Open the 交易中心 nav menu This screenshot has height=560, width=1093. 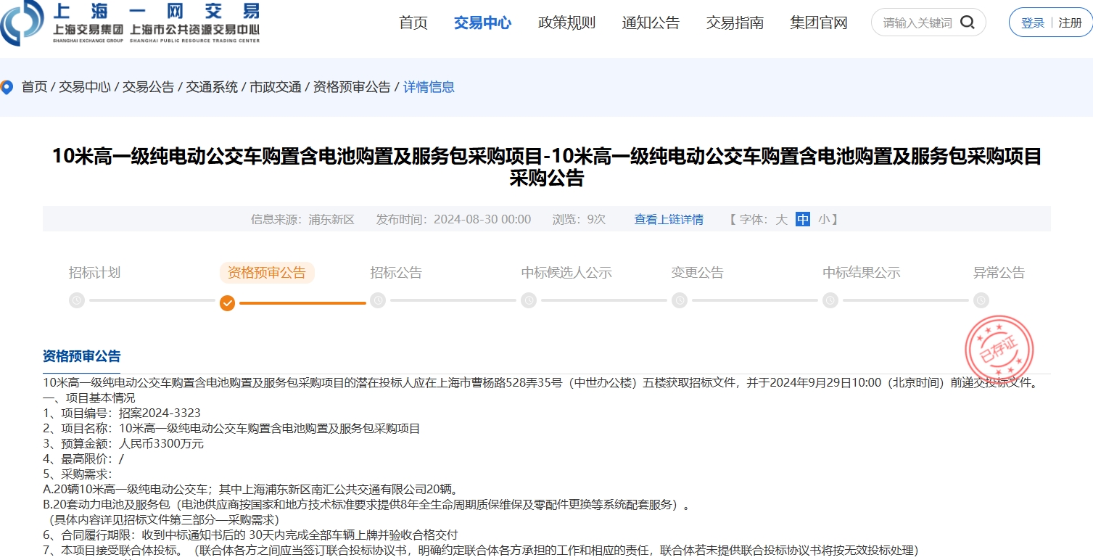[x=482, y=22]
